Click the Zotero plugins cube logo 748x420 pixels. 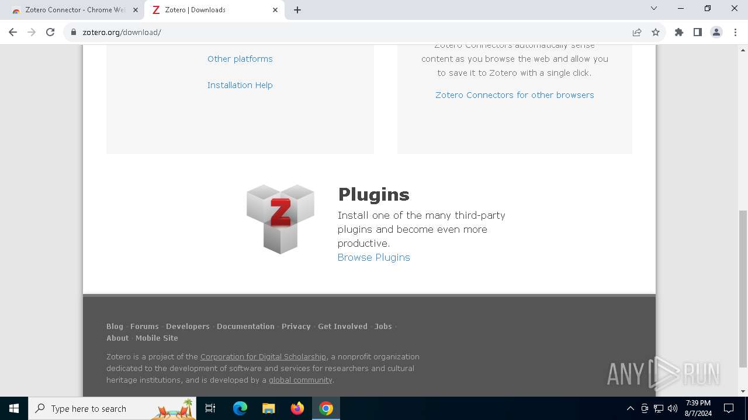[x=280, y=219]
